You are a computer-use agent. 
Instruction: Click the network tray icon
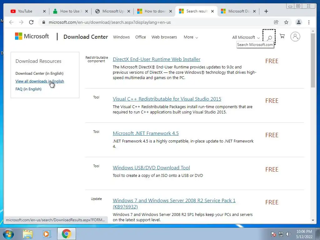tap(281, 234)
